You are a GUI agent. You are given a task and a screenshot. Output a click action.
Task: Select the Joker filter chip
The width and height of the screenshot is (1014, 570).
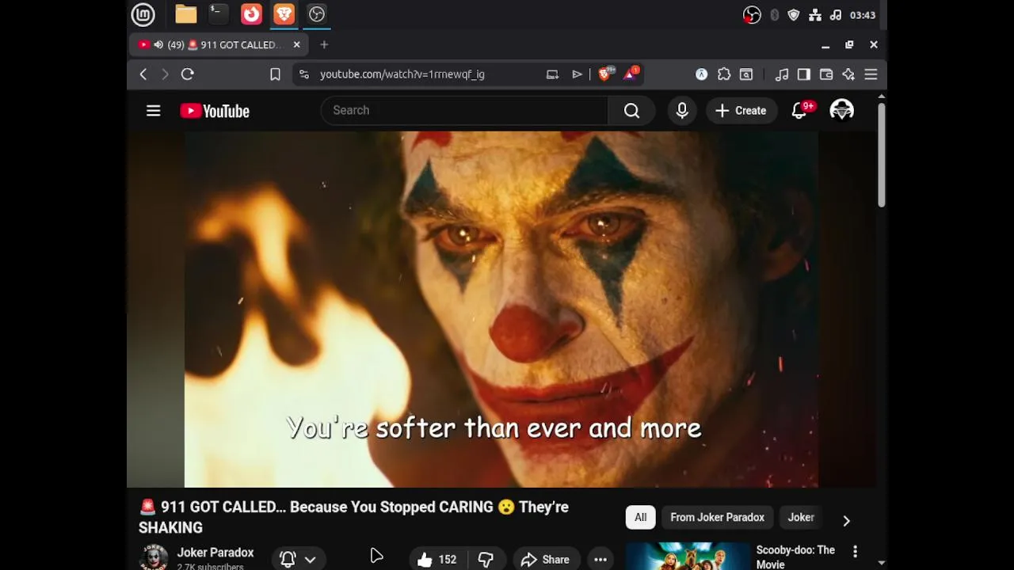pos(801,518)
